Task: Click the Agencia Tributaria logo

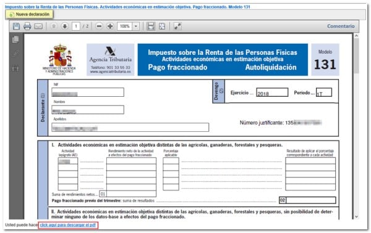Action: coord(110,55)
